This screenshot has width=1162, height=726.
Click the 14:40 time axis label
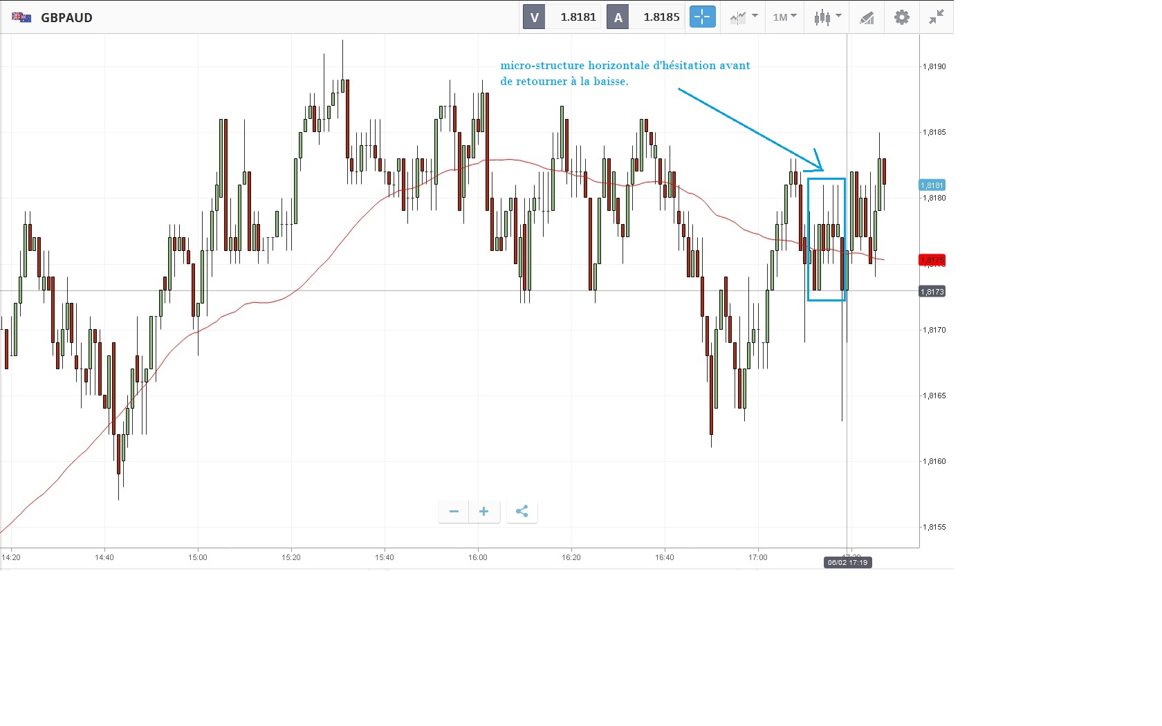[104, 557]
